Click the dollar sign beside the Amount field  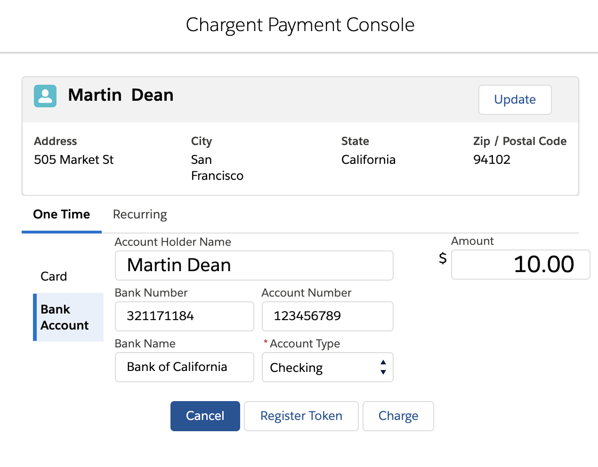[x=442, y=258]
